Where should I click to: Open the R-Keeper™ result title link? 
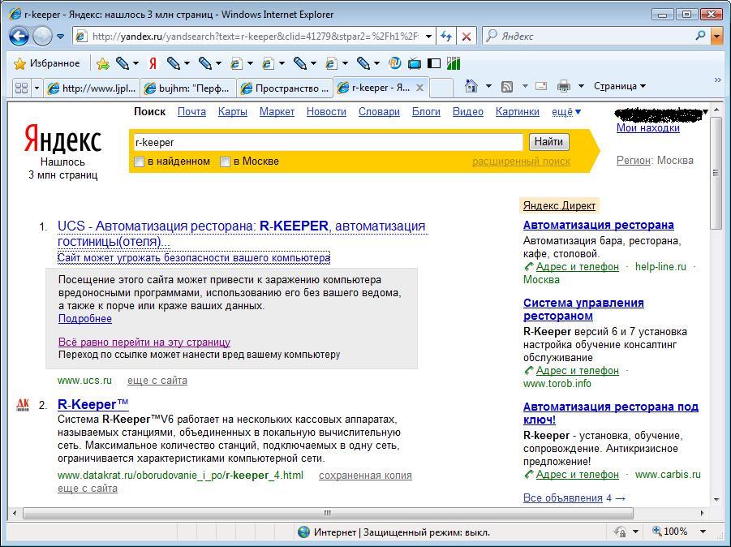point(92,404)
